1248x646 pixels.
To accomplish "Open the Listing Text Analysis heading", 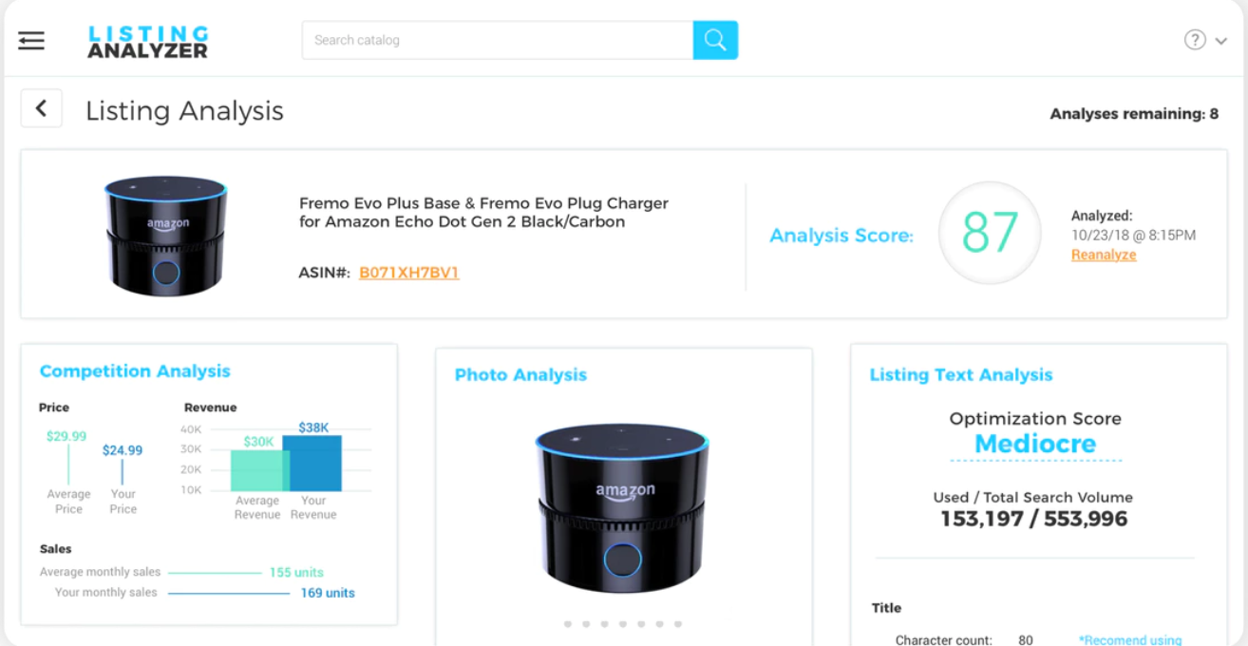I will point(961,375).
